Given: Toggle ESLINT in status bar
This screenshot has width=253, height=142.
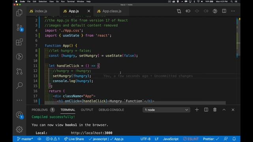Looking at the screenshot, I should click(191, 139).
